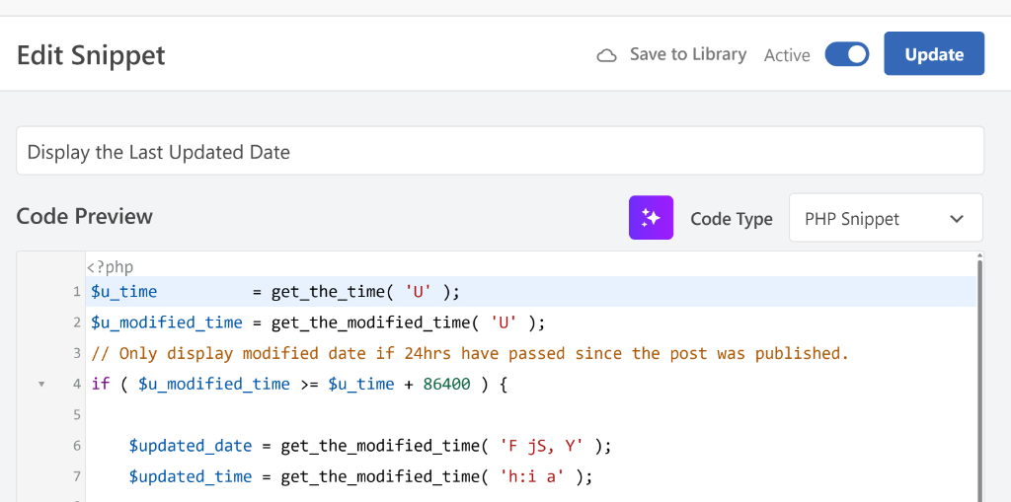Click the Save to Library link
This screenshot has width=1011, height=502.
[x=687, y=54]
